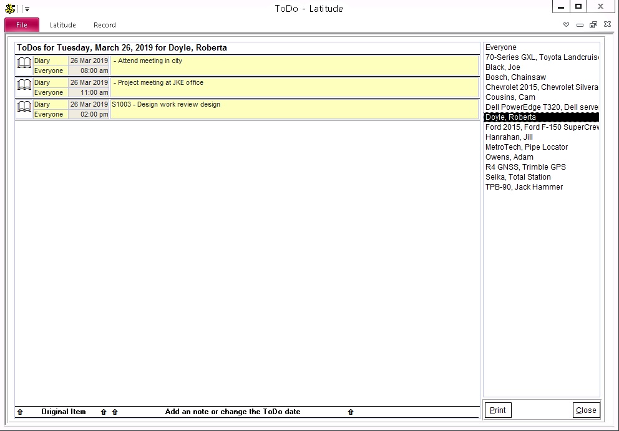Screen dimensions: 619x431
Task: Click arrow right of 'change the ToDo date'
Action: [351, 412]
